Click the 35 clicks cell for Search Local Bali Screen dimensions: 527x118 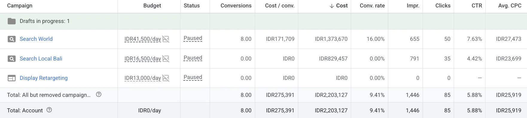coord(447,59)
